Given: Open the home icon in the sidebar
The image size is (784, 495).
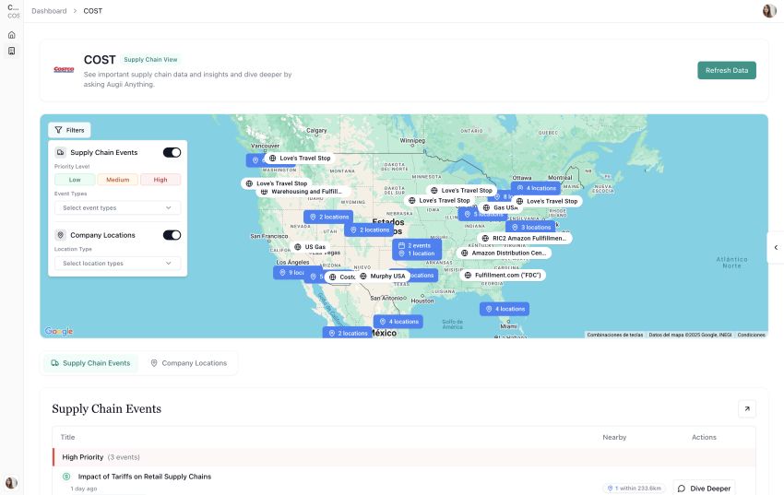Looking at the screenshot, I should coord(11,35).
